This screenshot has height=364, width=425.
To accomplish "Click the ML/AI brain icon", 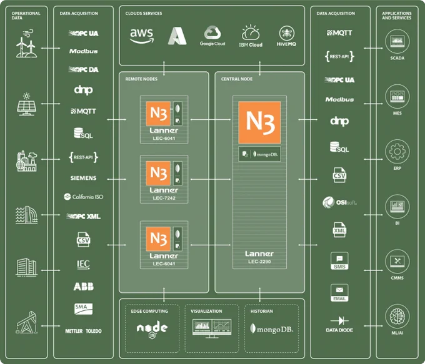I will pyautogui.click(x=397, y=317).
